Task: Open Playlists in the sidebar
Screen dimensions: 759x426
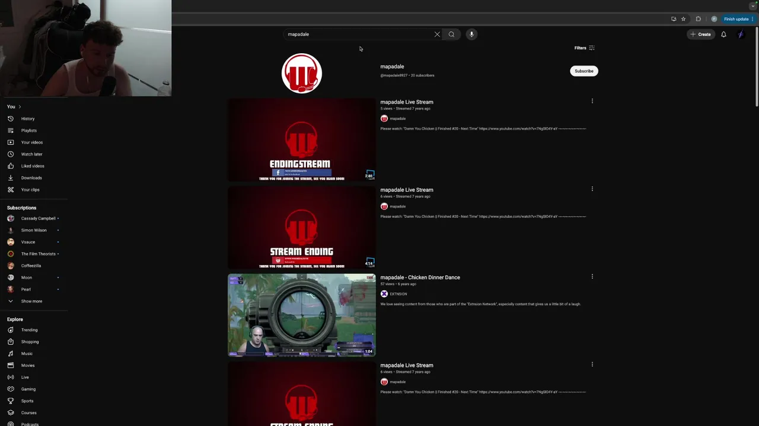Action: pyautogui.click(x=34, y=131)
